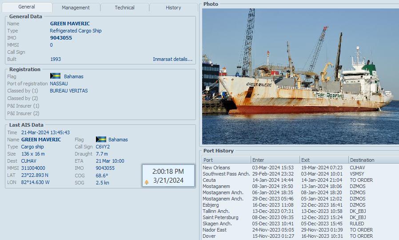Select the Ceuta port history row

pyautogui.click(x=300, y=180)
